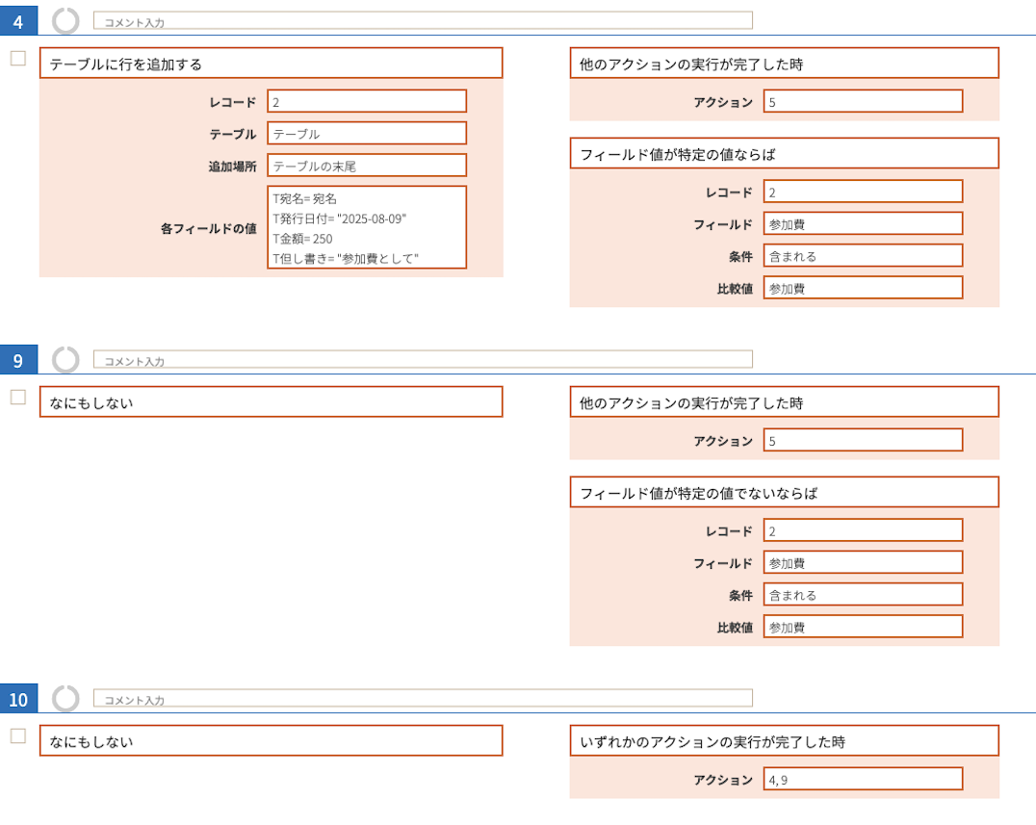Click the レコード field in テーブルに行を追加する
The height and width of the screenshot is (825, 1036).
click(367, 102)
